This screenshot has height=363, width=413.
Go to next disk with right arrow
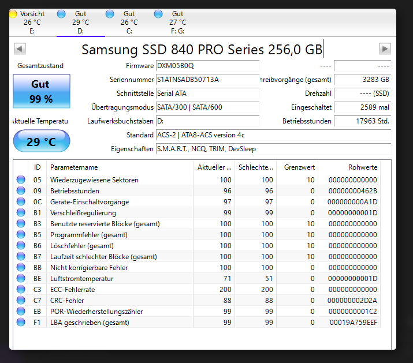(385, 48)
